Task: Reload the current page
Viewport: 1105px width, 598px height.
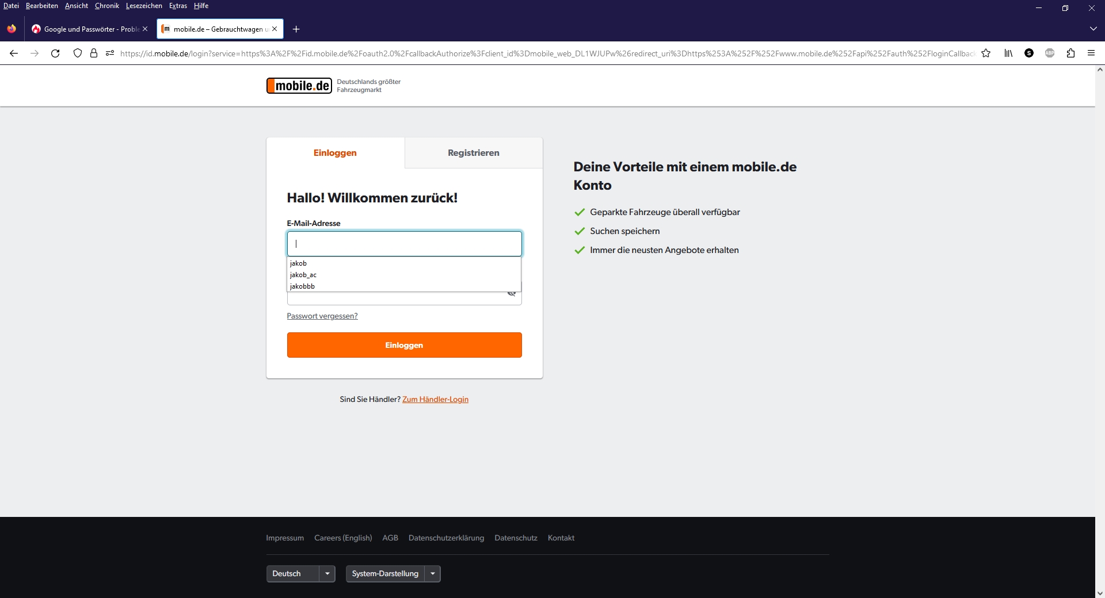Action: (55, 53)
